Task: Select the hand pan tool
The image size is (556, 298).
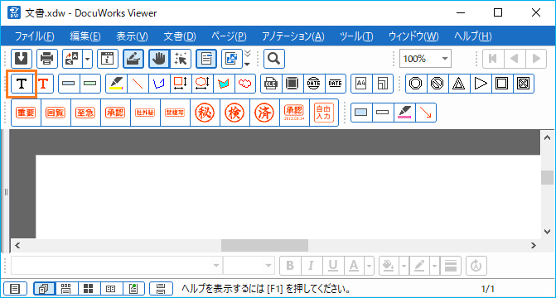Action: 159,59
